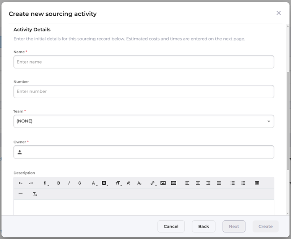Open the paragraph format icon menu
This screenshot has width=291, height=239.
tap(46, 183)
